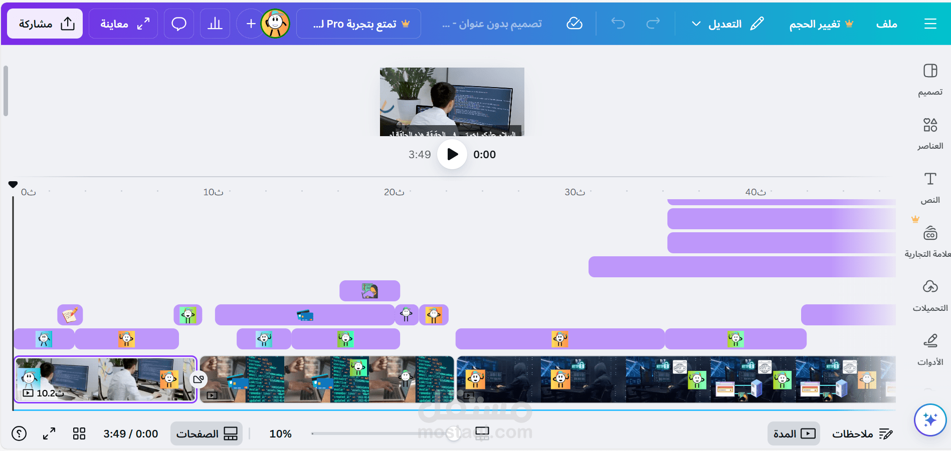Click the vertical scrollbar of the canvas
Image resolution: width=951 pixels, height=451 pixels.
coord(6,91)
